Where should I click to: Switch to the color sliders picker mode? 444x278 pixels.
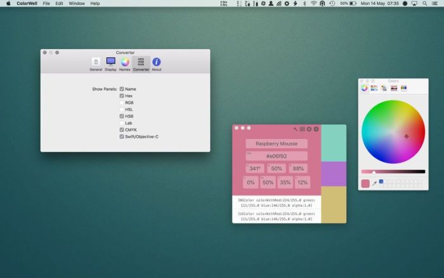tap(374, 88)
